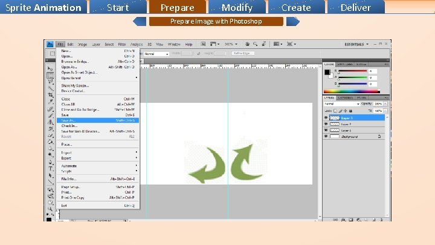This screenshot has width=435, height=245.
Task: Select the Line shape tool
Action: pyautogui.click(x=50, y=182)
